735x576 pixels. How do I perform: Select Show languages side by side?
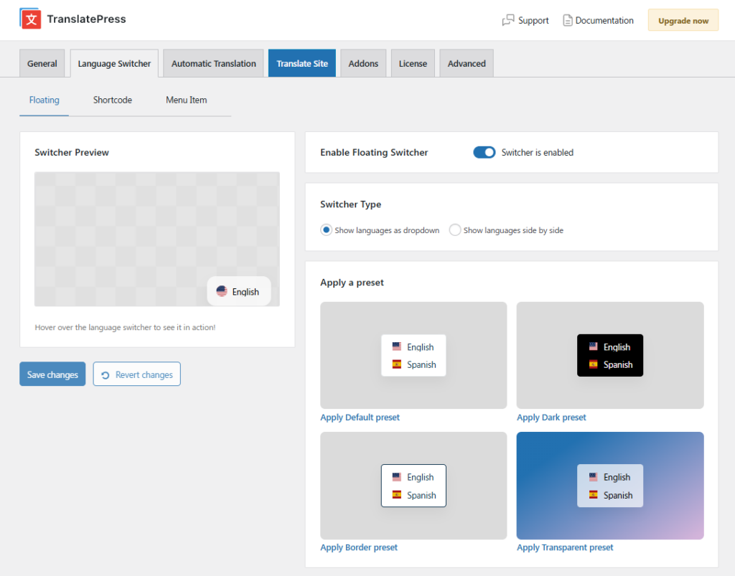[x=455, y=230]
